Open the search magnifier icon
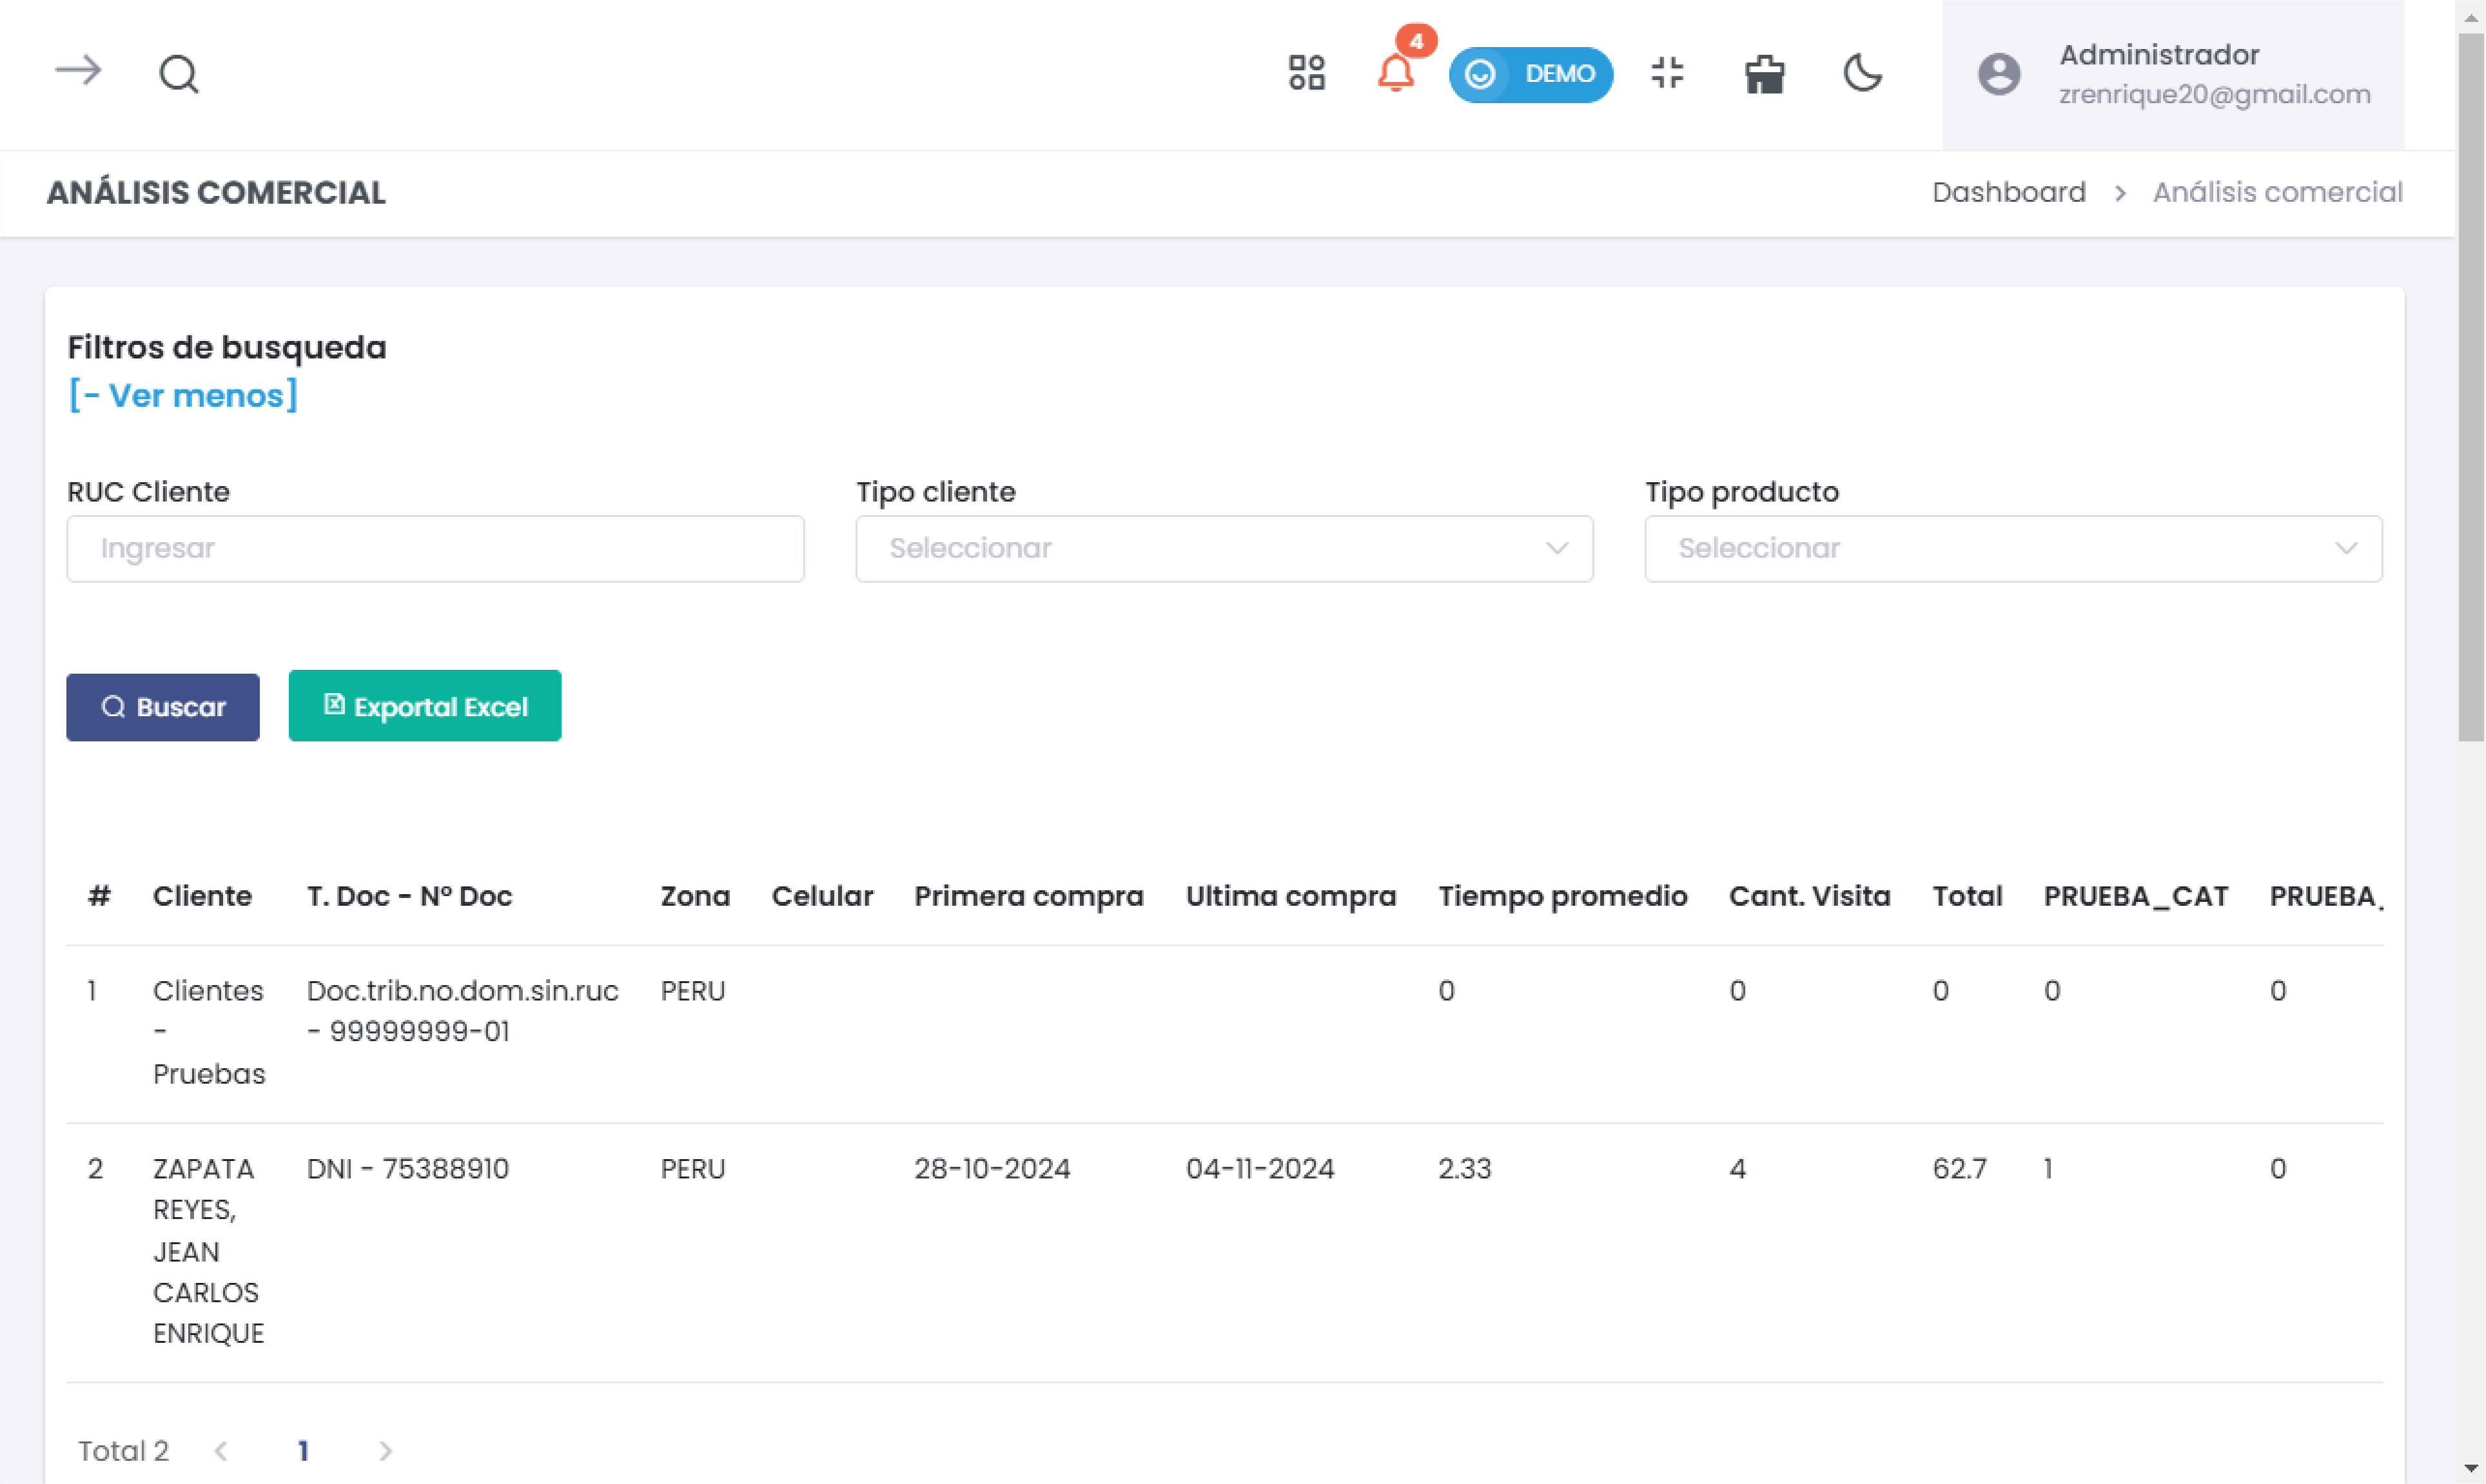 click(179, 74)
